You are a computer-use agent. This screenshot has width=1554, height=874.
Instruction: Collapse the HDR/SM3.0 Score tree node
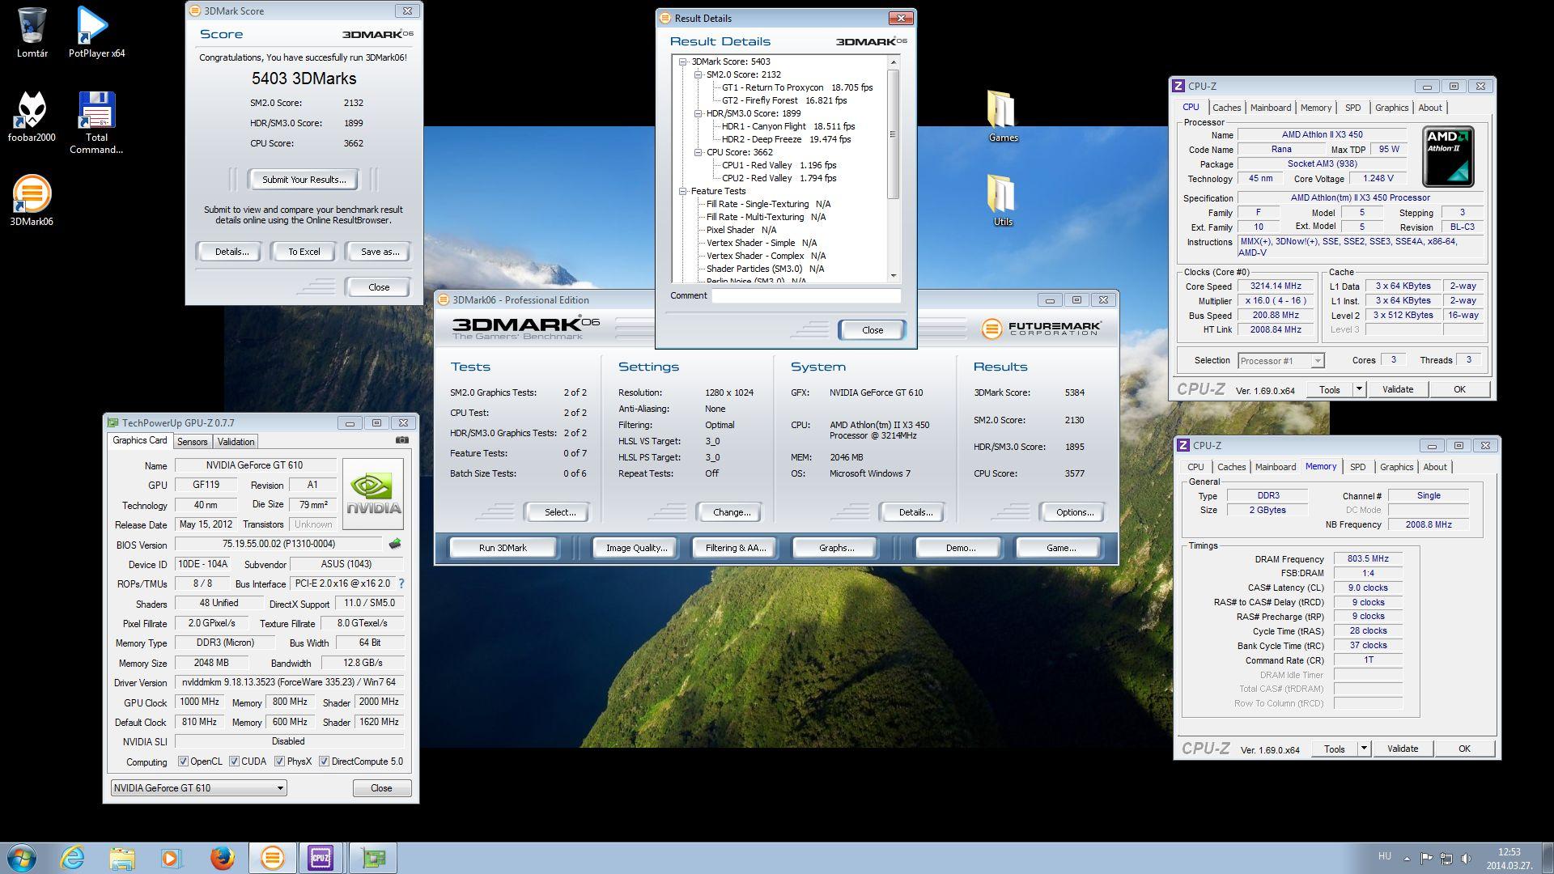pos(698,113)
